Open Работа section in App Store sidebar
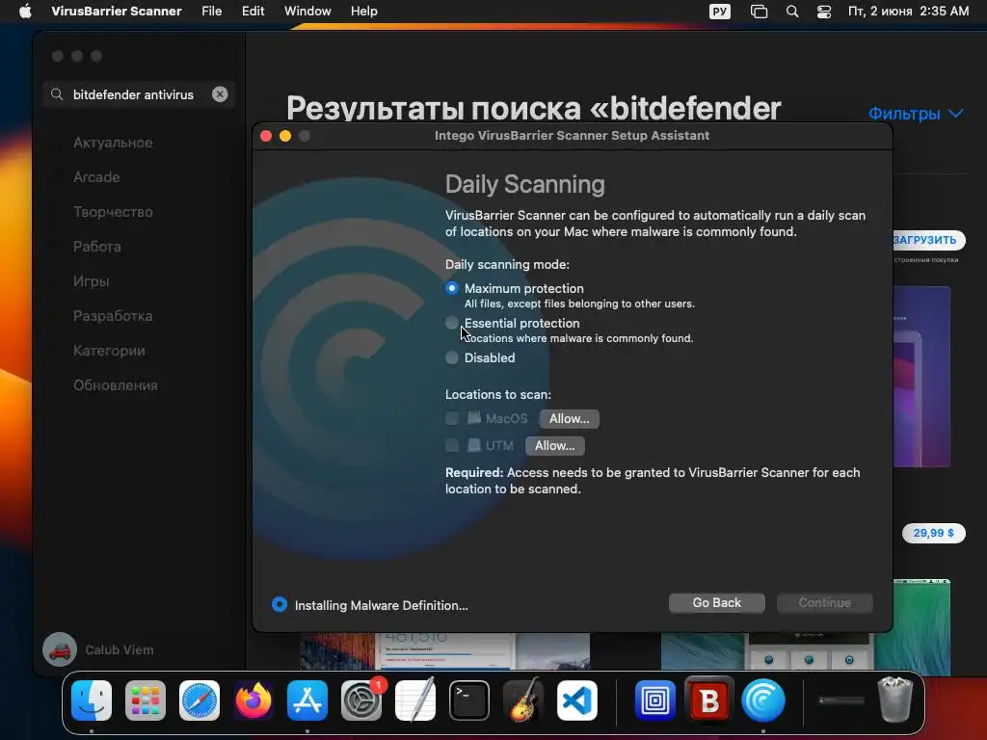The width and height of the screenshot is (987, 740). (97, 247)
